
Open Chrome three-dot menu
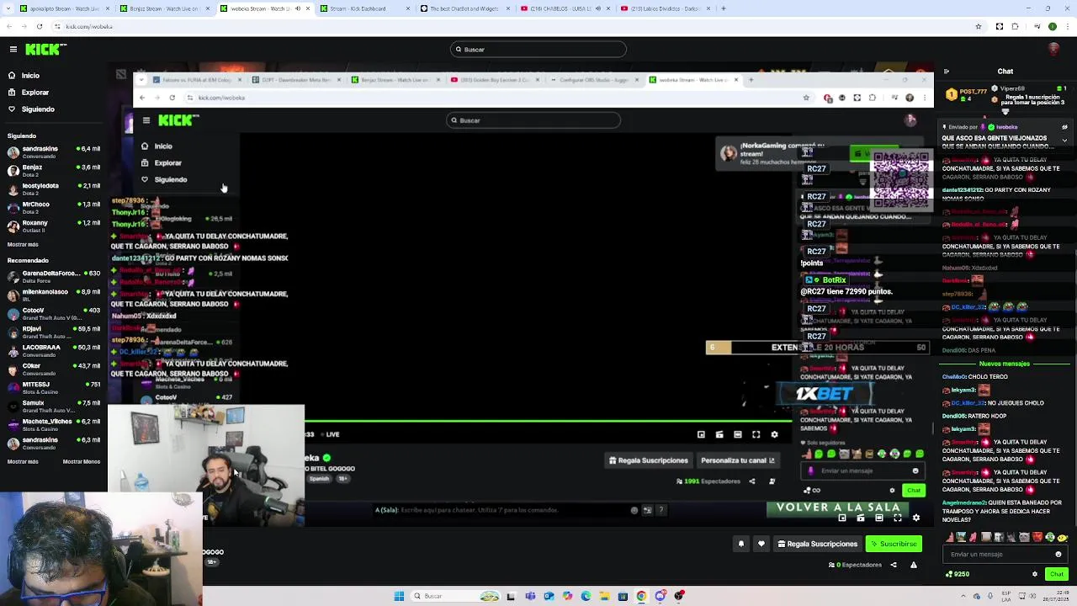tap(1068, 27)
